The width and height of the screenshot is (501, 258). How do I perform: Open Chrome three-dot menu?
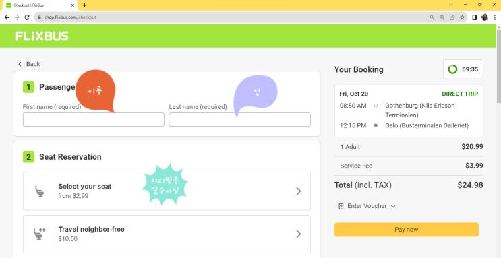(495, 18)
